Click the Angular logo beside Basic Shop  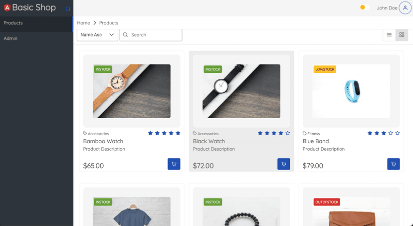point(7,8)
